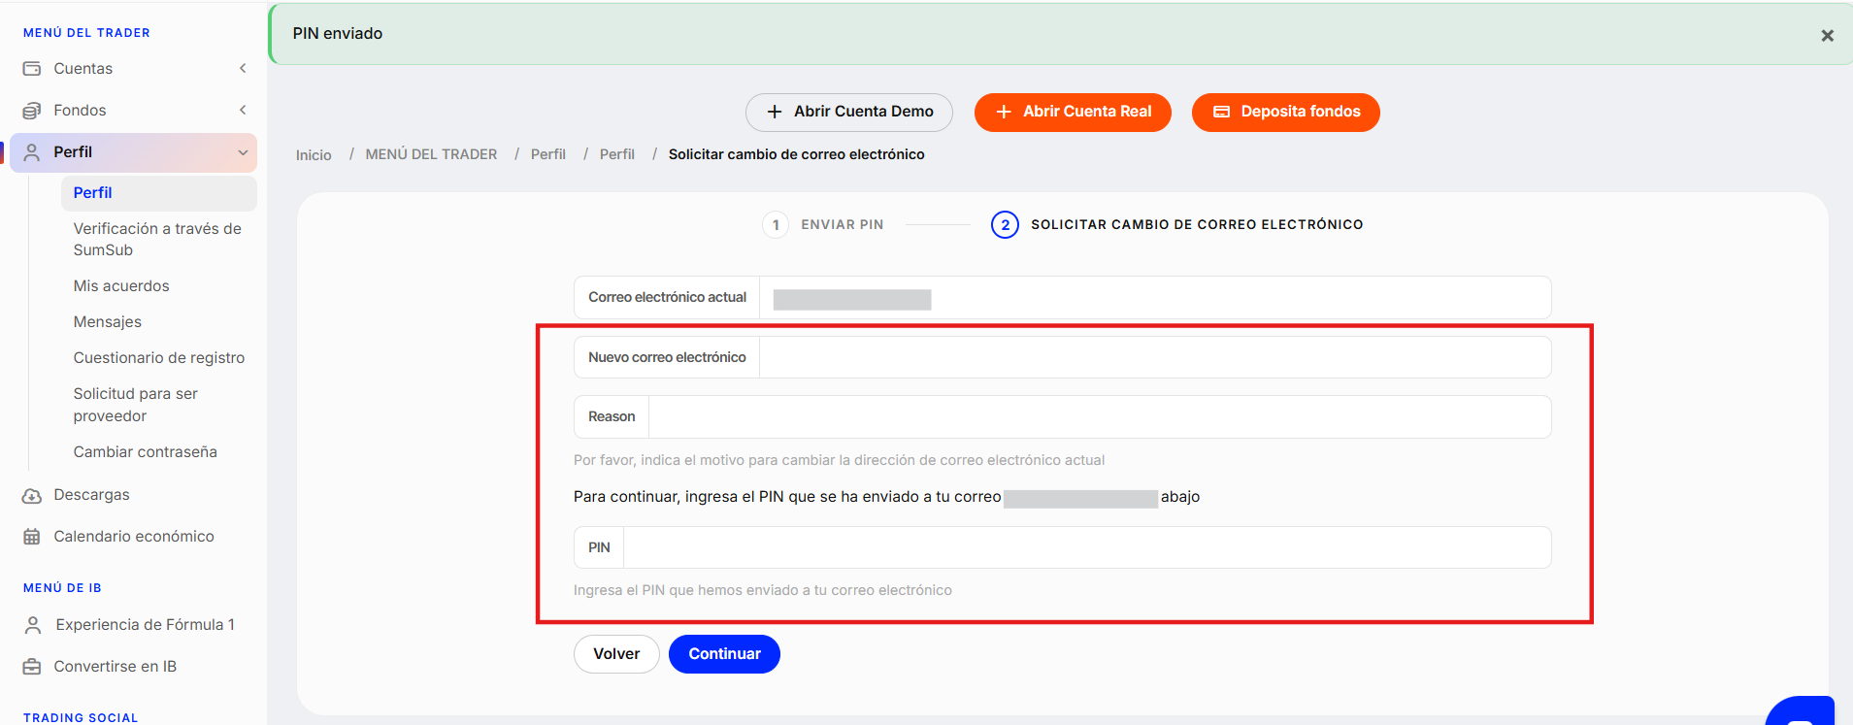This screenshot has width=1853, height=725.
Task: Click the Cuentas wallet icon
Action: [x=32, y=69]
